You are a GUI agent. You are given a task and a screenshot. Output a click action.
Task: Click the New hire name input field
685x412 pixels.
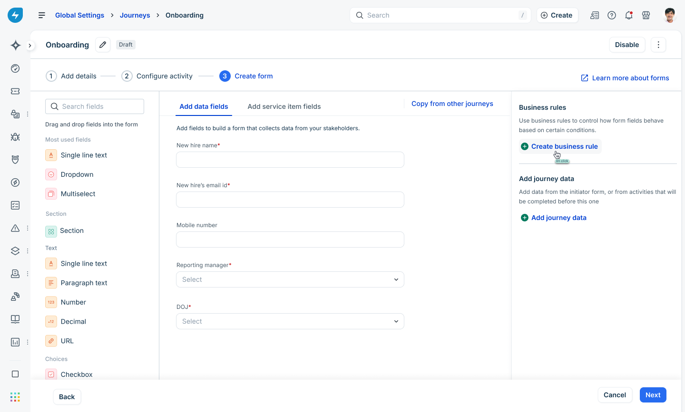coord(290,160)
